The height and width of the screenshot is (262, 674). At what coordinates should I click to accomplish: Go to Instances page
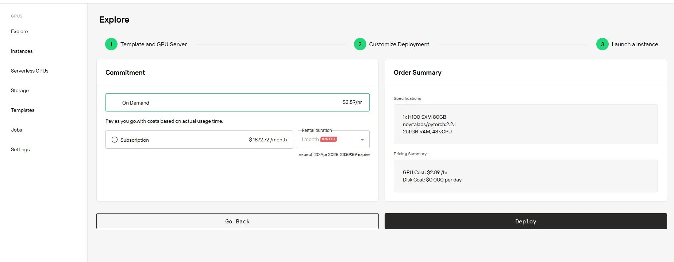pyautogui.click(x=22, y=51)
